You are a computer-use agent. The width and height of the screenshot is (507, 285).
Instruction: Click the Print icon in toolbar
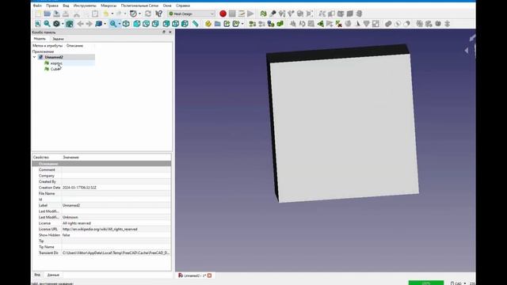click(x=66, y=14)
